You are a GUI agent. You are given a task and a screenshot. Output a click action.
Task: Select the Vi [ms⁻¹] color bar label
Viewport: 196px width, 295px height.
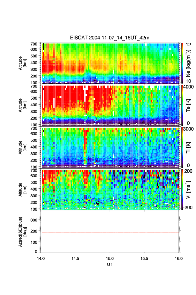(x=189, y=189)
